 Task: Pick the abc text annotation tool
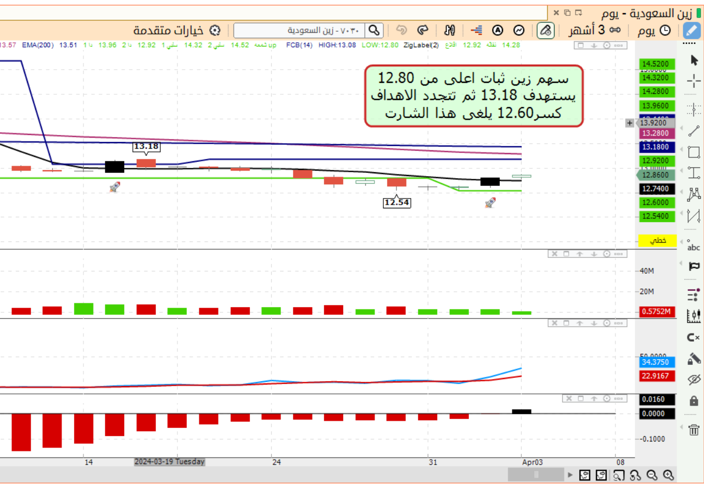point(694,245)
